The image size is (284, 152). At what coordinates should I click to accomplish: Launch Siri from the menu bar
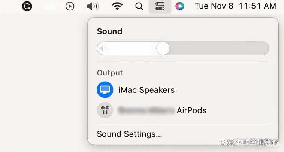tap(180, 6)
